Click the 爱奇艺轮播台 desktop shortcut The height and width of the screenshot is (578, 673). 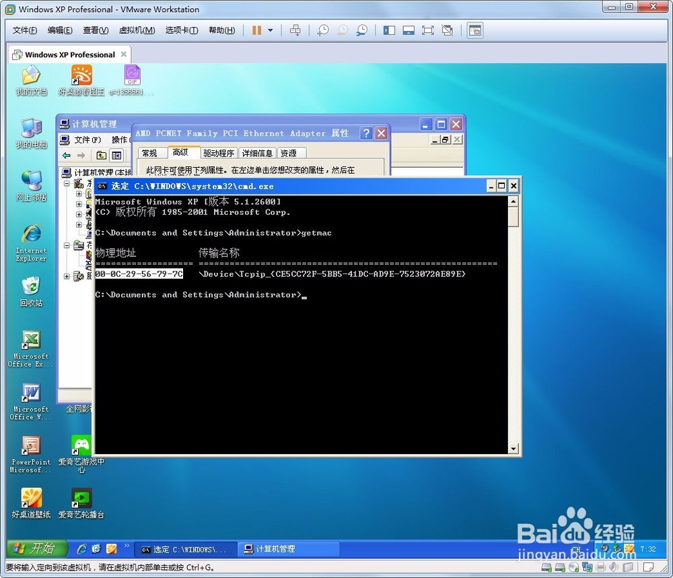[x=81, y=504]
